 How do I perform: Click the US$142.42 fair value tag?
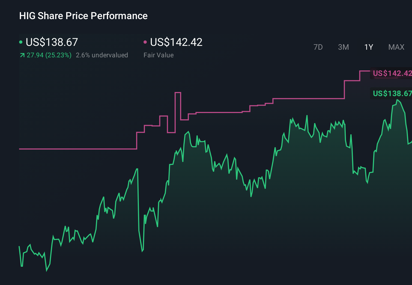click(x=392, y=73)
